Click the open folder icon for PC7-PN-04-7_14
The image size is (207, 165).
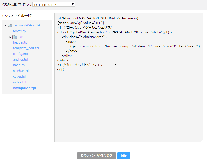[x=10, y=26]
